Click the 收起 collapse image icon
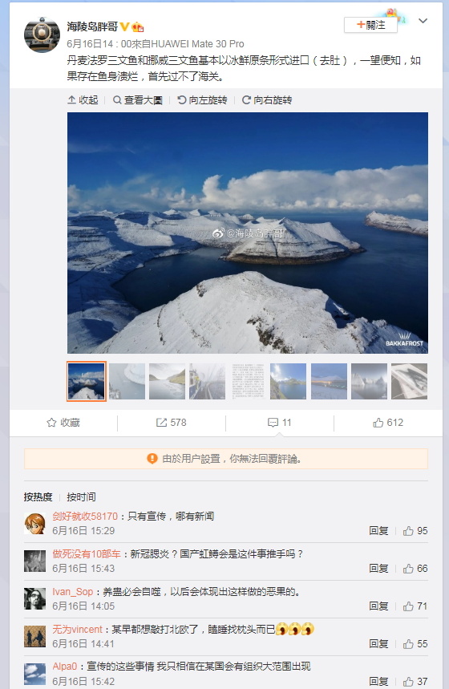 (71, 100)
